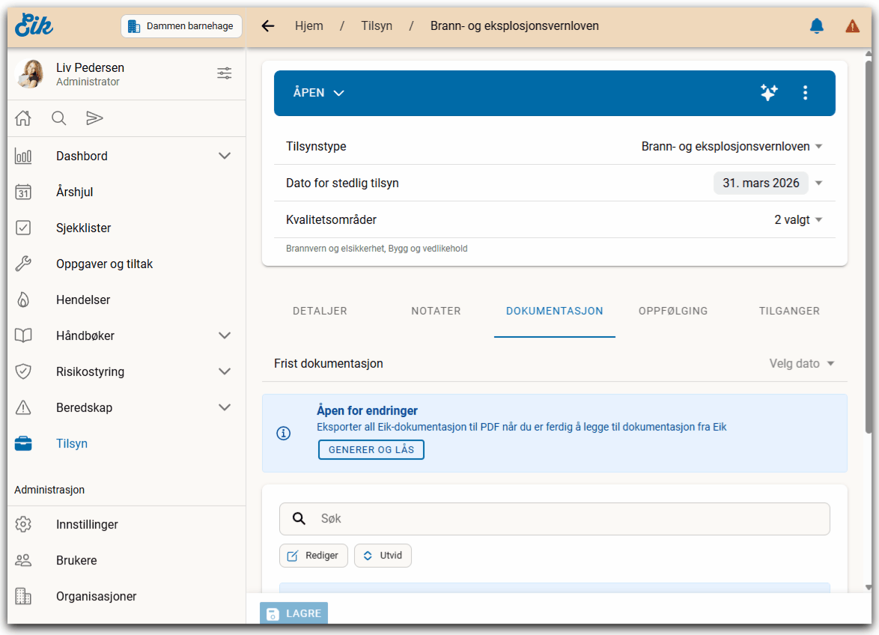
Task: Open Velg dato deadline picker
Action: point(801,364)
